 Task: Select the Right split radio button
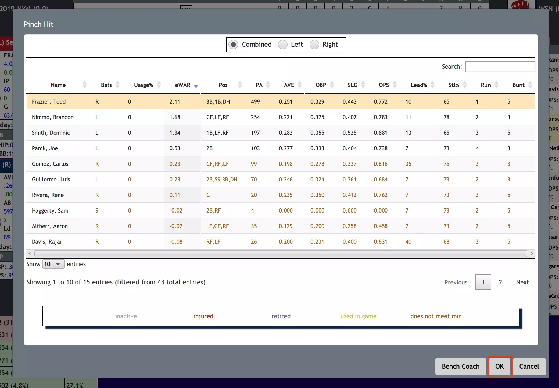coord(314,45)
